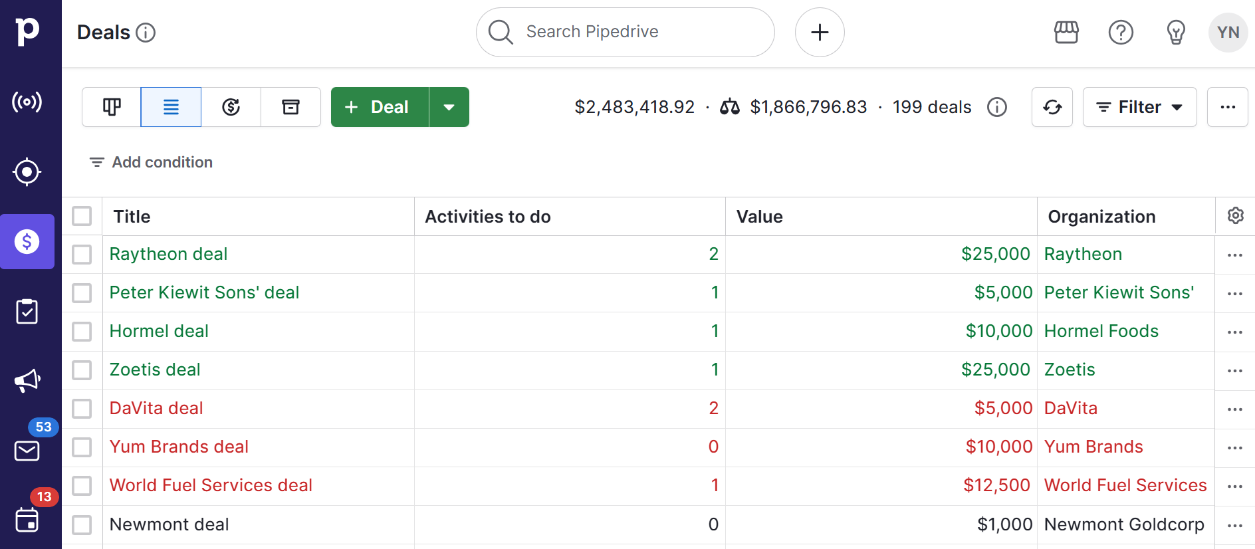Open the forecast view icon

click(x=231, y=107)
